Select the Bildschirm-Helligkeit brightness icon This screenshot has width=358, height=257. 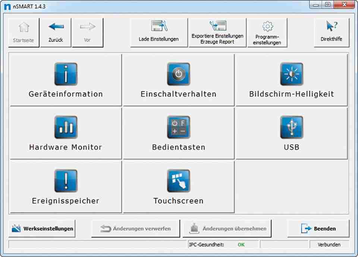(291, 74)
